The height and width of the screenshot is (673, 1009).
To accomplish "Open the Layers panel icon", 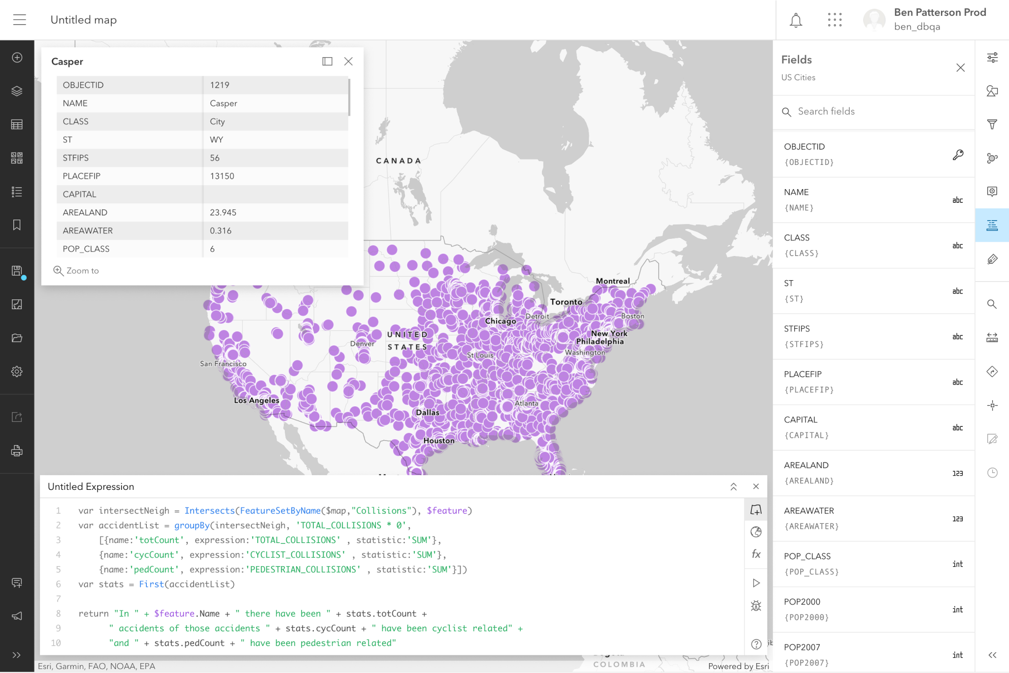I will (17, 91).
